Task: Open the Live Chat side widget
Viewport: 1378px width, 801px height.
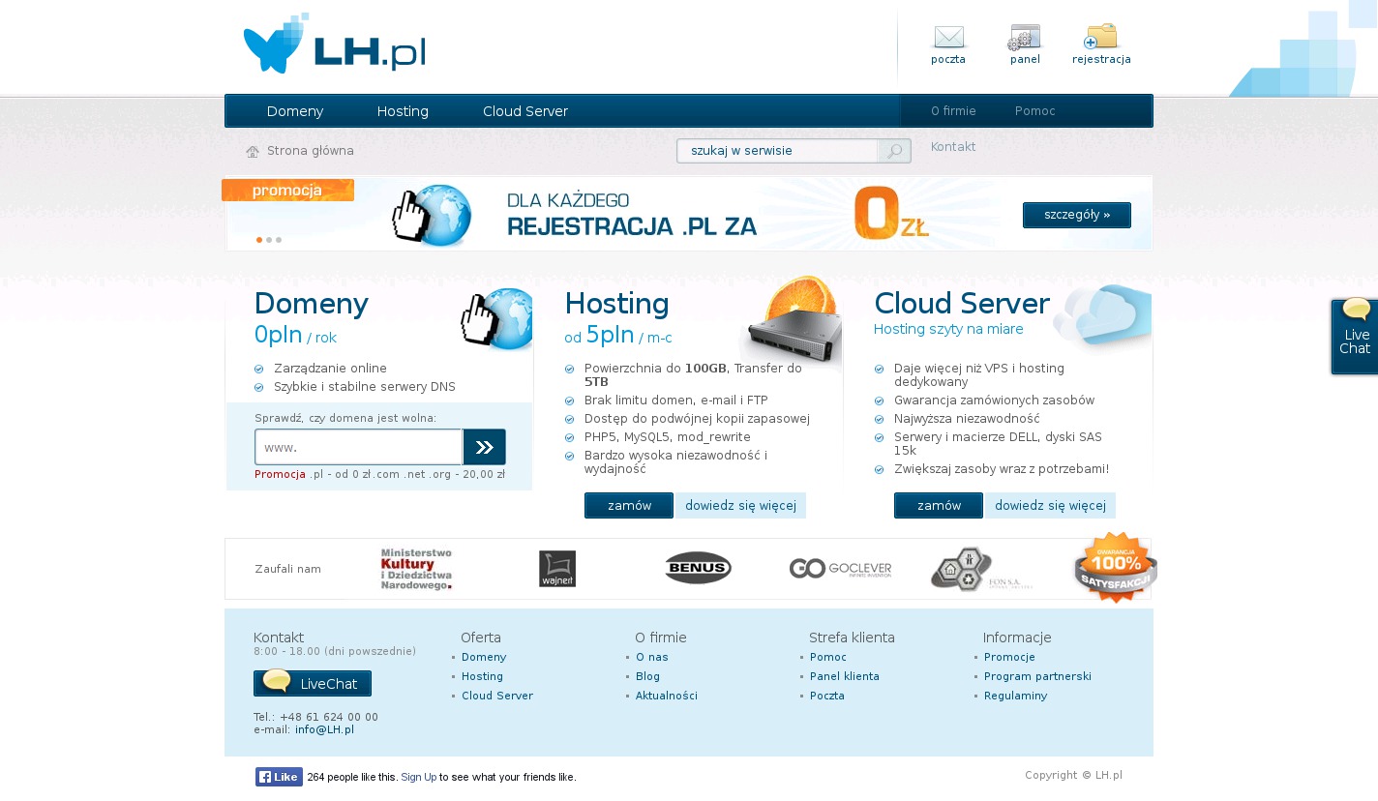Action: pos(1355,337)
